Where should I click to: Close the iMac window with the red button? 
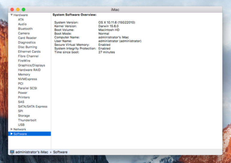click(12, 10)
